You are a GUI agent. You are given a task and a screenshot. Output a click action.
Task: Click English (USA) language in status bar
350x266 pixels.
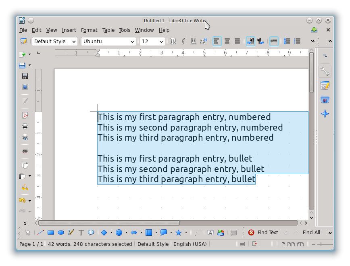coord(190,244)
